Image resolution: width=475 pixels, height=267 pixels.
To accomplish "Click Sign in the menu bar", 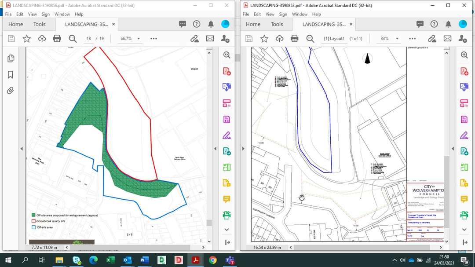I will click(46, 14).
